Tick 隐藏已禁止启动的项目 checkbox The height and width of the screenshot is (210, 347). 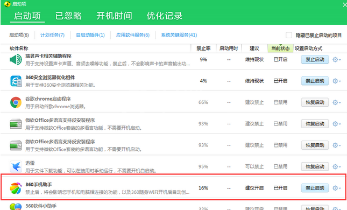(288, 35)
